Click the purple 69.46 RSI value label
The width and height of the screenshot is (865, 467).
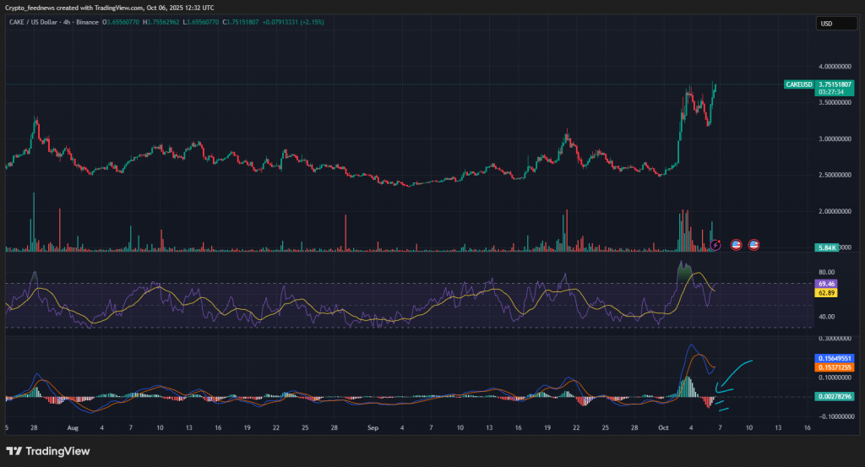coord(825,285)
